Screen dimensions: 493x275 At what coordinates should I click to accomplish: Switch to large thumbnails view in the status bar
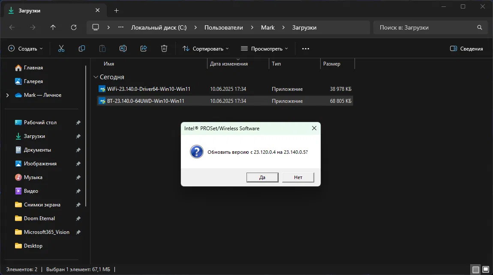pos(486,269)
